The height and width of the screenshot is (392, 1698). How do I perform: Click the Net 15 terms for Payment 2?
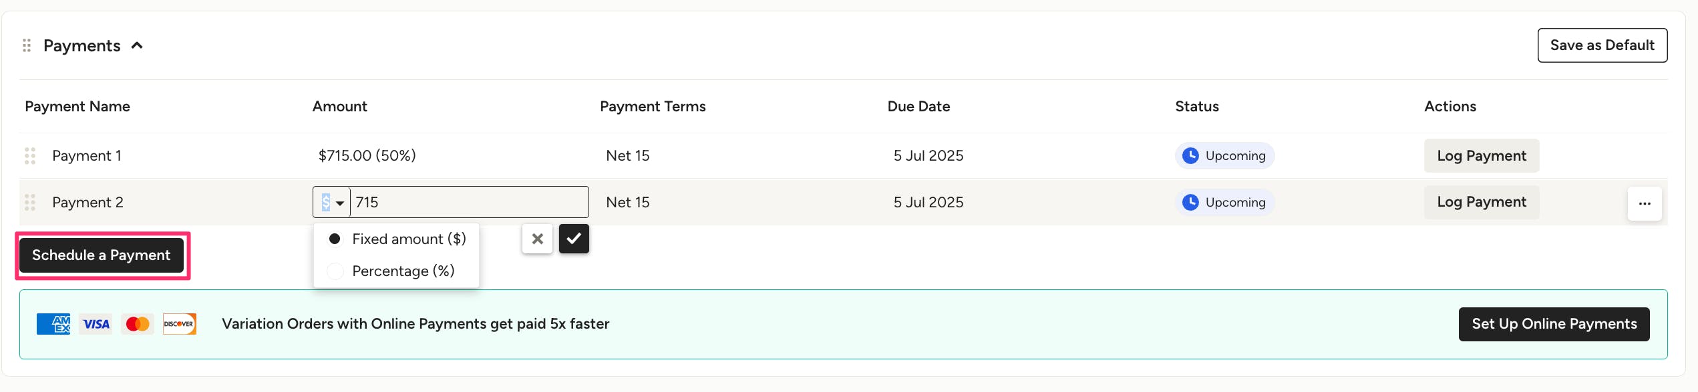(x=627, y=203)
